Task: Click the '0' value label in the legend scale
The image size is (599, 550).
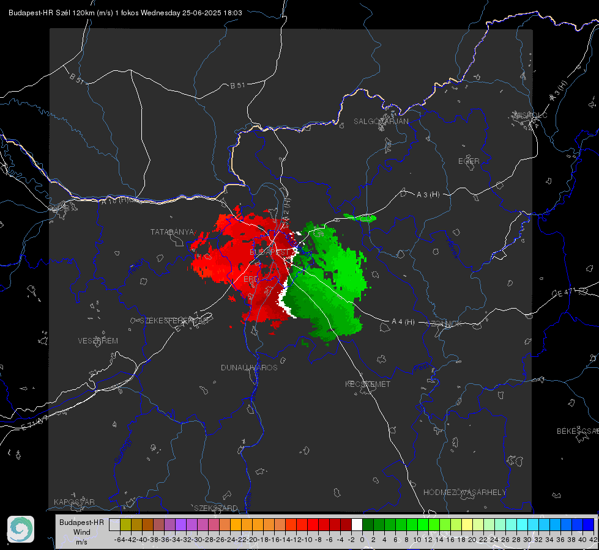Action: tap(362, 540)
